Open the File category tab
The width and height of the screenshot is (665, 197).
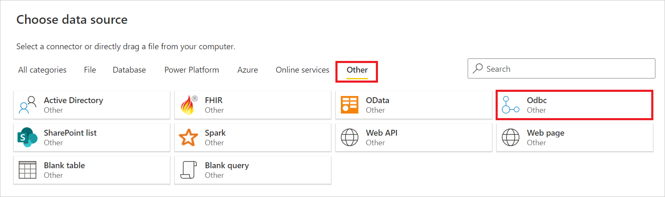90,70
